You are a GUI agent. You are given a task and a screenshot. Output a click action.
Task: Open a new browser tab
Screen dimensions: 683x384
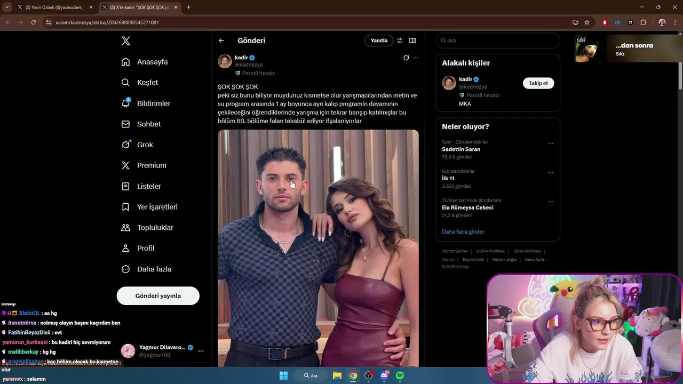pyautogui.click(x=188, y=7)
